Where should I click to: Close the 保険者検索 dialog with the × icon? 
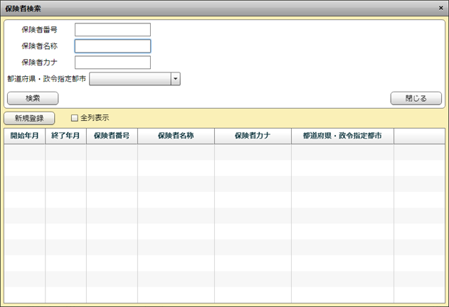441,8
